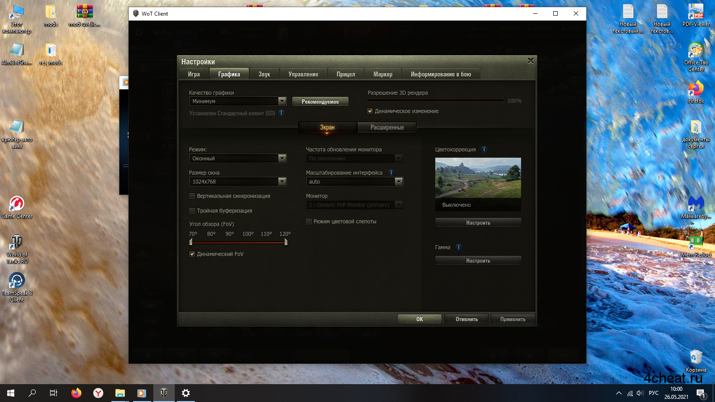The width and height of the screenshot is (715, 402).
Task: Open World of Tanks RU desktop shortcut
Action: pyautogui.click(x=17, y=248)
